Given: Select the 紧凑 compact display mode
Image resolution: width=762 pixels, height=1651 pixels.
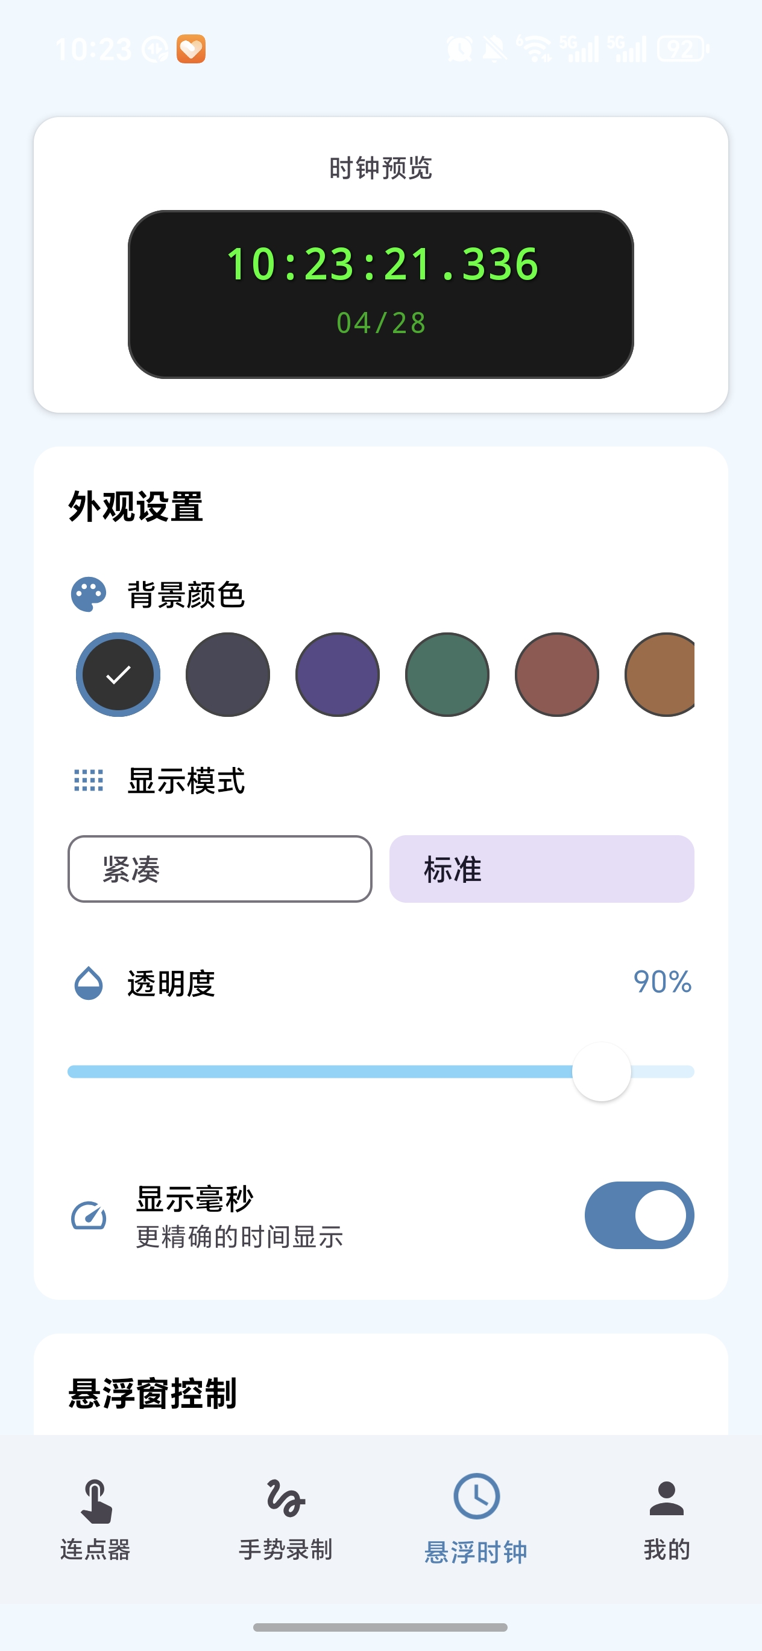Looking at the screenshot, I should [x=219, y=869].
